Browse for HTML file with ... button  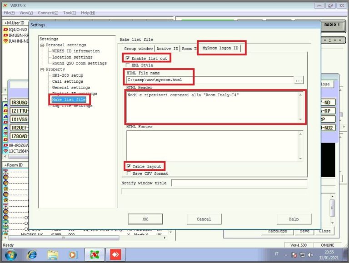click(x=299, y=80)
